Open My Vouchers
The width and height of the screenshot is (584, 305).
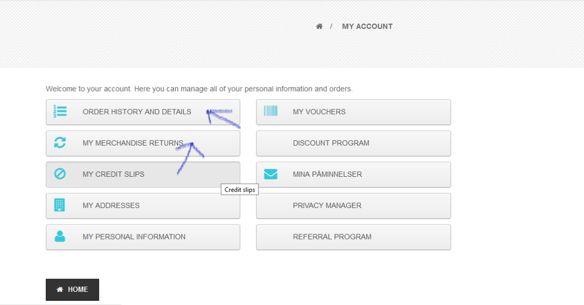[354, 112]
